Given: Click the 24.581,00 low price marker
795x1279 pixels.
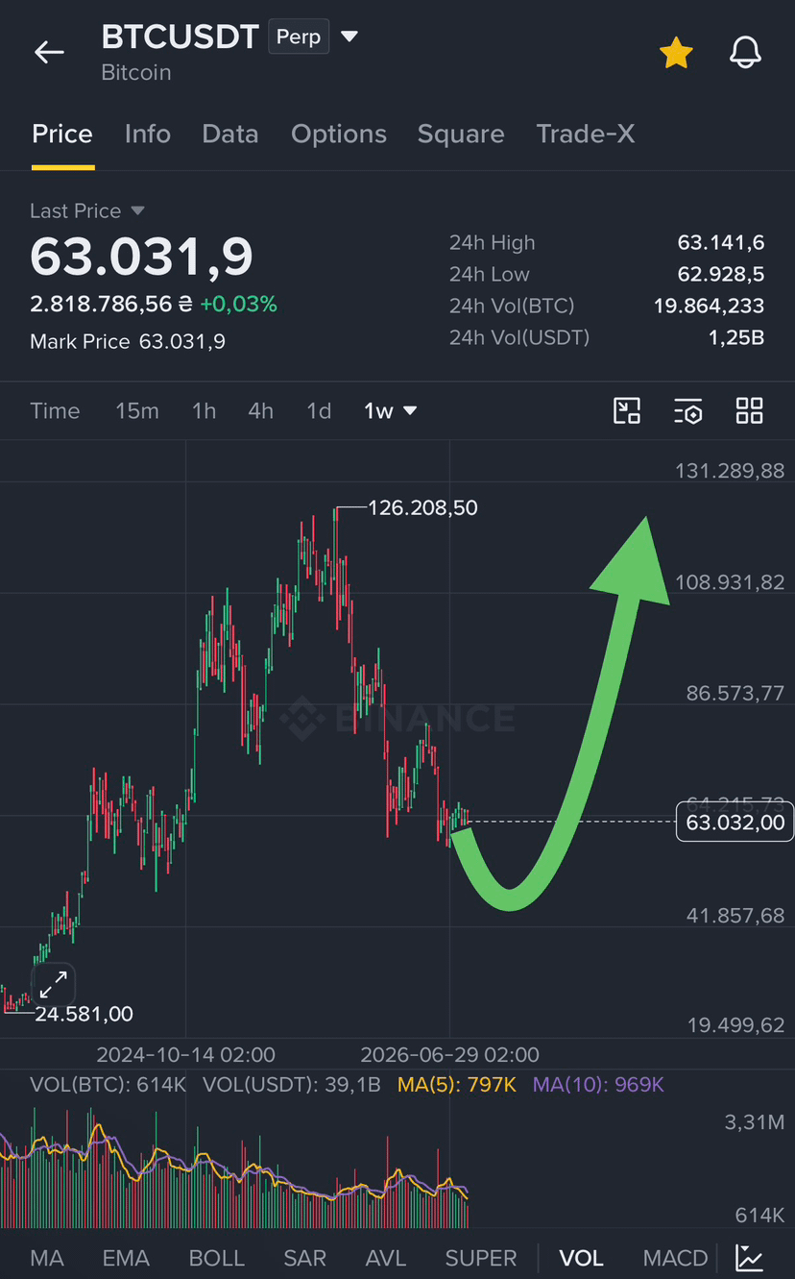Looking at the screenshot, I should click(84, 1014).
